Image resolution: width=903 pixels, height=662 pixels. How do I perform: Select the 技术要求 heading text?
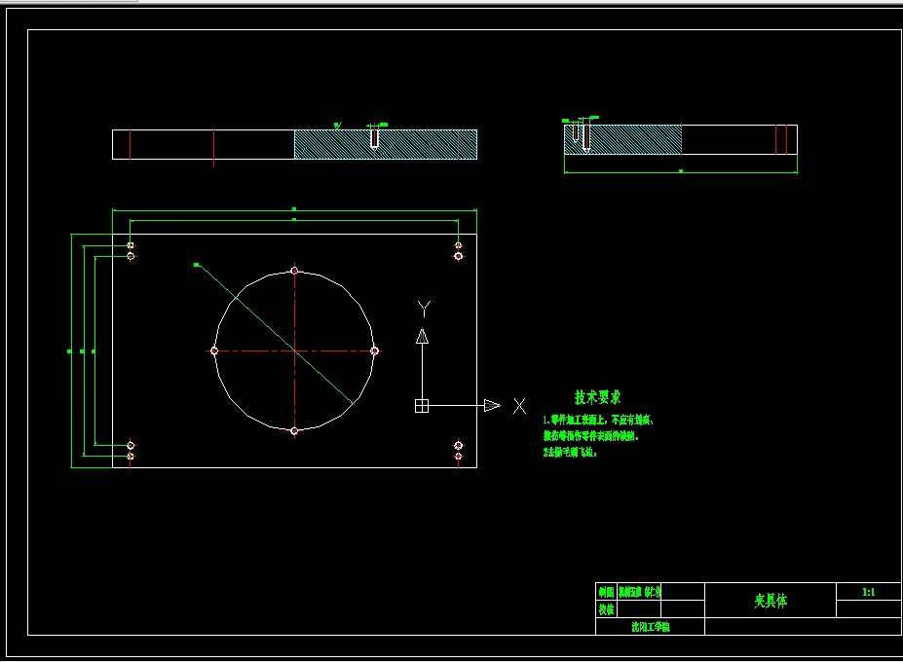tap(598, 397)
